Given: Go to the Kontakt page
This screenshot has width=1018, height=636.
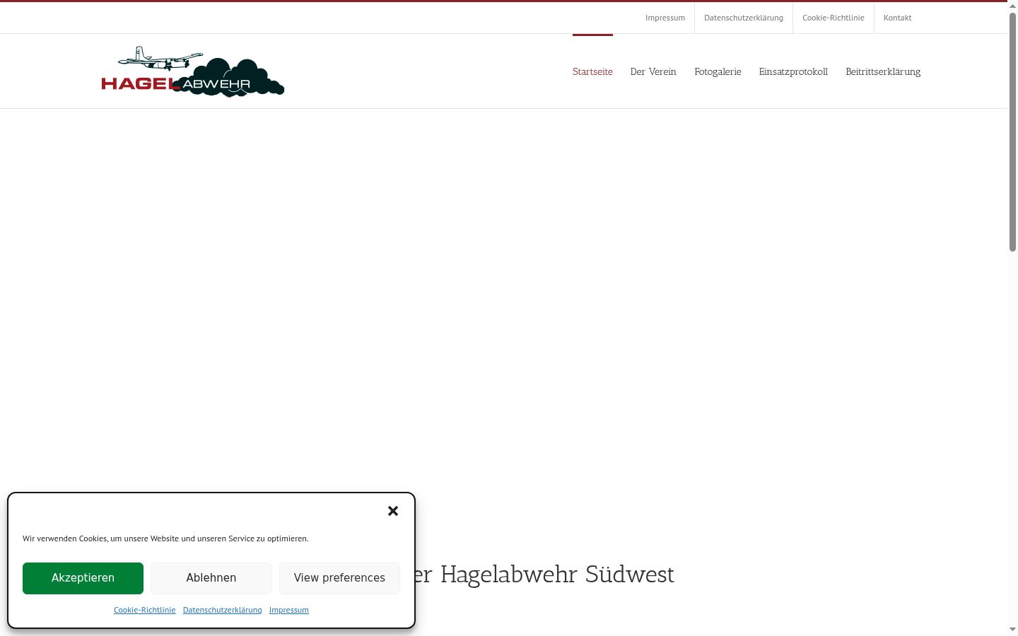Looking at the screenshot, I should (x=898, y=18).
